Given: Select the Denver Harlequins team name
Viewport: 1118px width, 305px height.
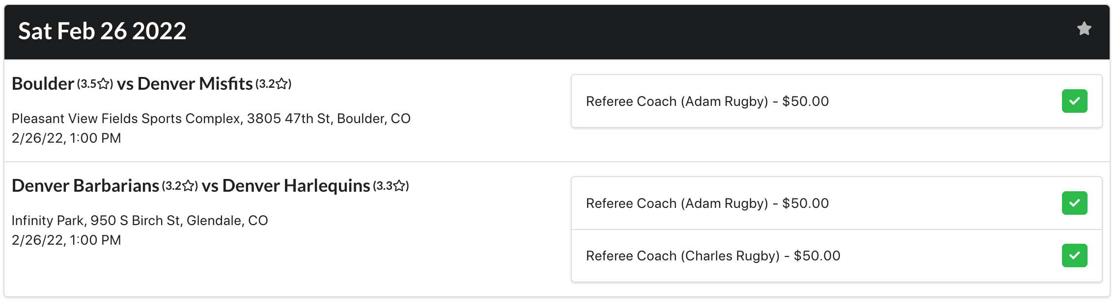Looking at the screenshot, I should point(296,186).
